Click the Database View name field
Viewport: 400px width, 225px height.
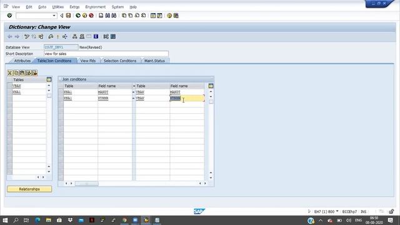point(61,47)
